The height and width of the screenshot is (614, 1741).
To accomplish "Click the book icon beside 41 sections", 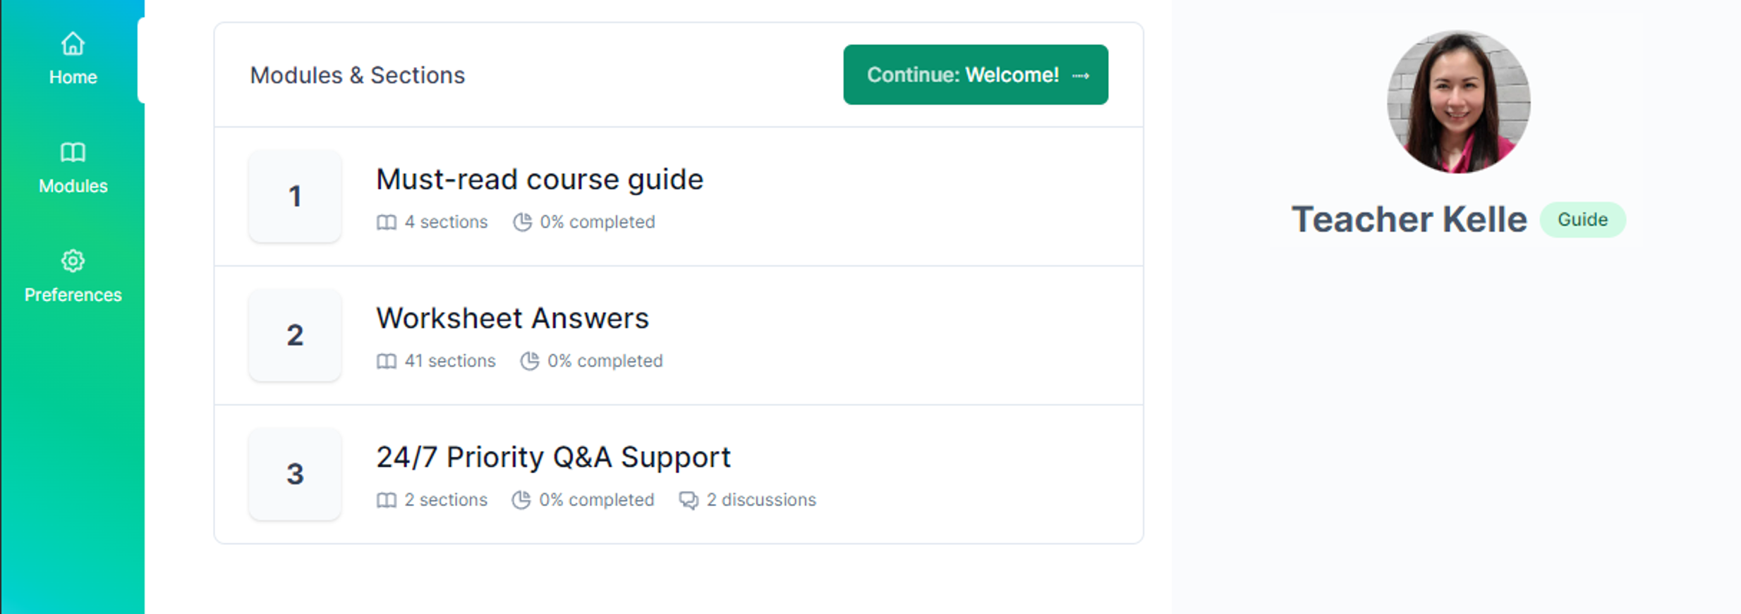I will (387, 361).
